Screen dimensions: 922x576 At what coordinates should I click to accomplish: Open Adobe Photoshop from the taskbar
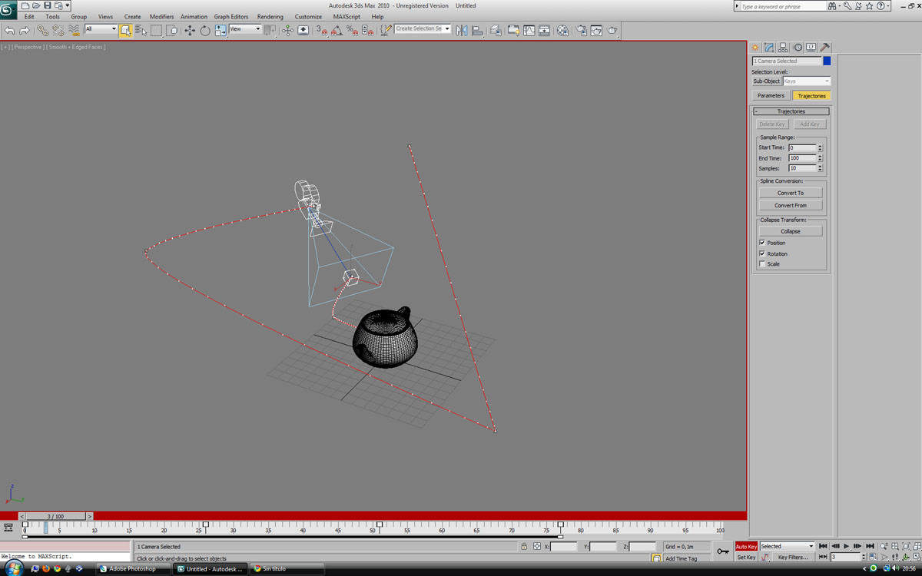(131, 569)
